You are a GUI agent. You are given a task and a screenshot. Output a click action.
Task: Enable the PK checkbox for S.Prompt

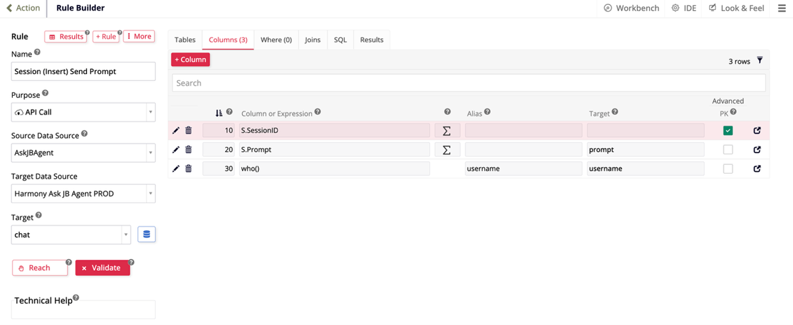click(728, 149)
